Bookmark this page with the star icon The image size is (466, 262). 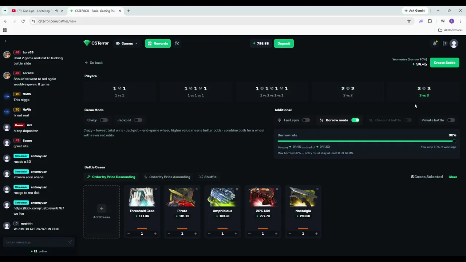pos(409,21)
